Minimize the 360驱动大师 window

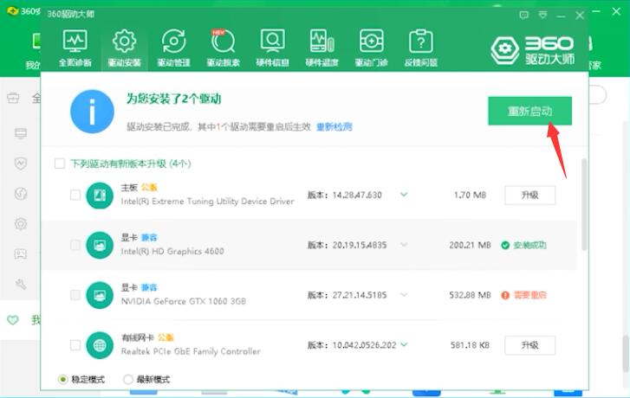[561, 16]
